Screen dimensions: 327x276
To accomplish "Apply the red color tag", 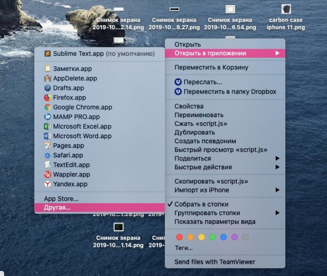I will [x=179, y=237].
